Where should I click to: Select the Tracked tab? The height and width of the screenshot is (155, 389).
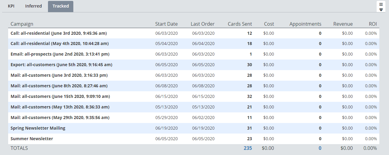[61, 6]
